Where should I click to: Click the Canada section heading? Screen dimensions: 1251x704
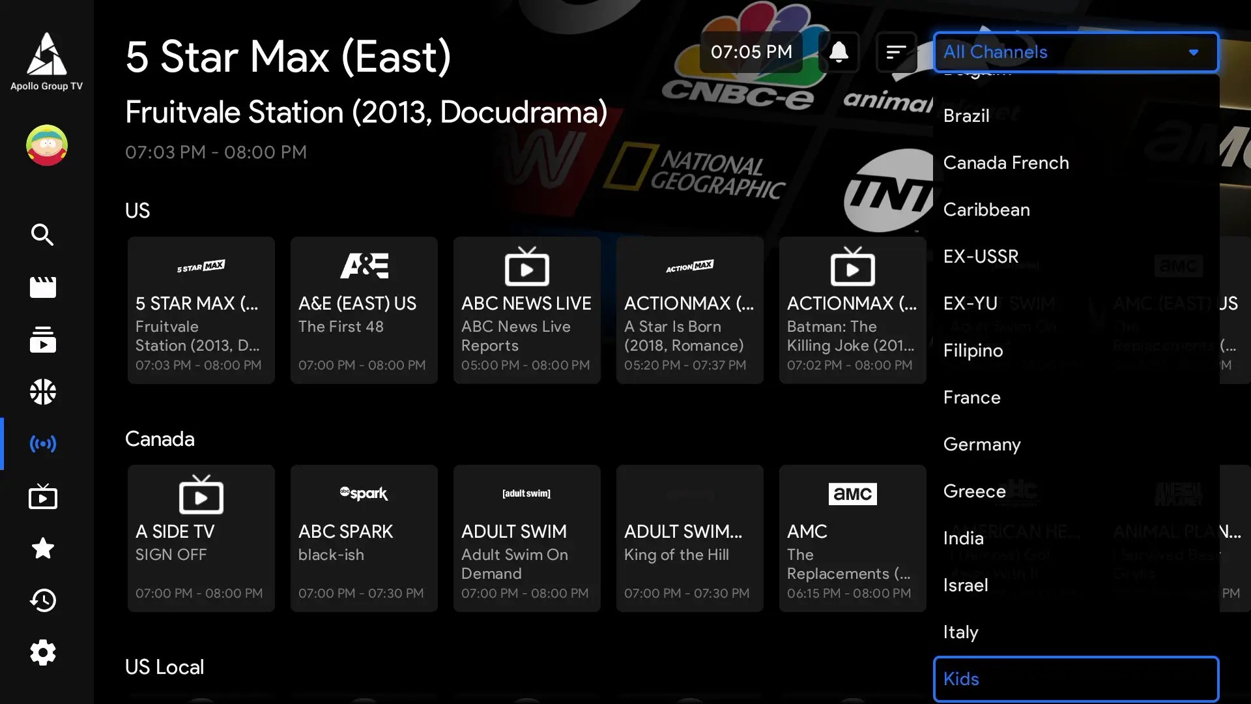(x=160, y=439)
